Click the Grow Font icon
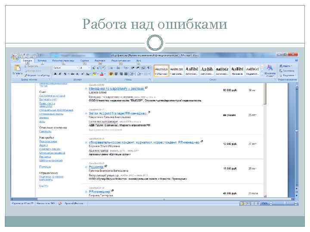310x232 pixels. [93, 68]
